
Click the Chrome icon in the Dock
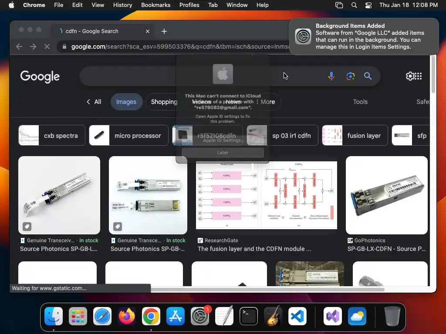[151, 316]
